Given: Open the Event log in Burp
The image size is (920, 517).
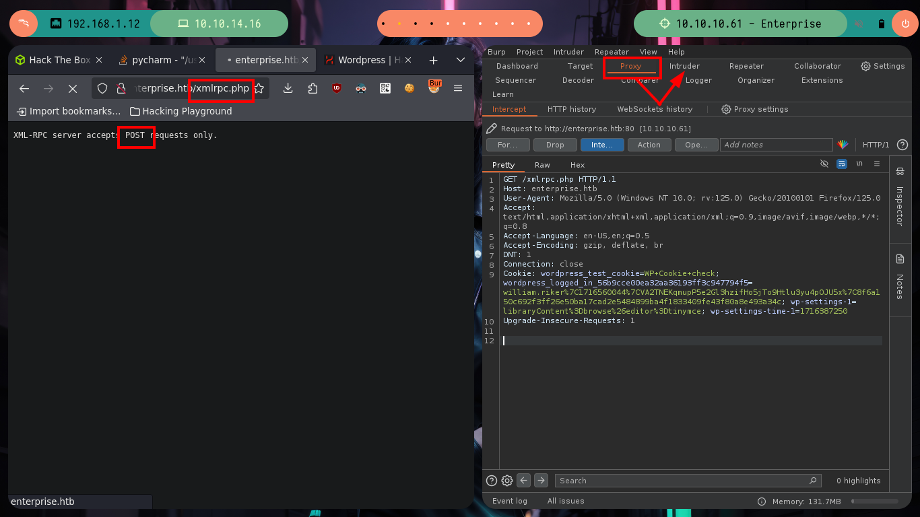Looking at the screenshot, I should pyautogui.click(x=510, y=501).
